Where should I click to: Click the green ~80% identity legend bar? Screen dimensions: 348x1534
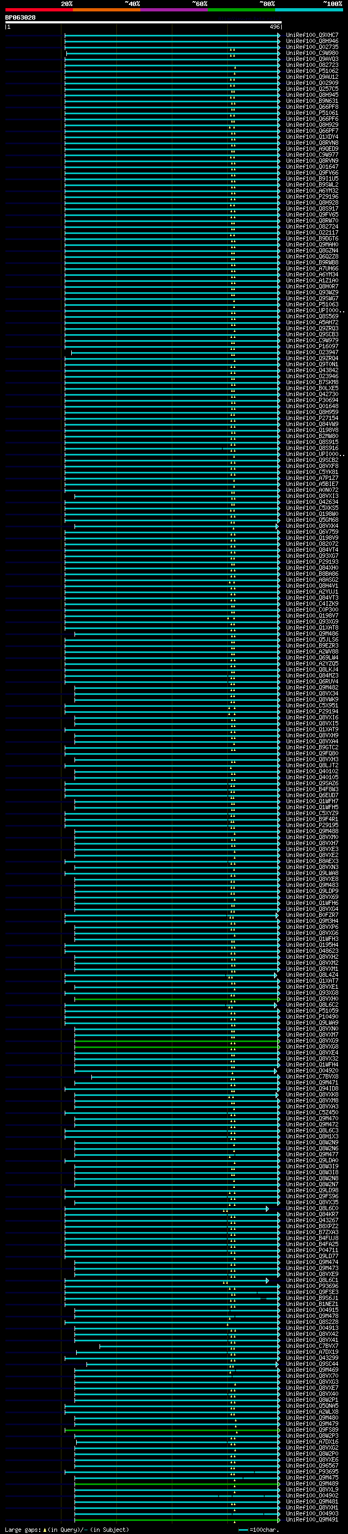point(241,10)
